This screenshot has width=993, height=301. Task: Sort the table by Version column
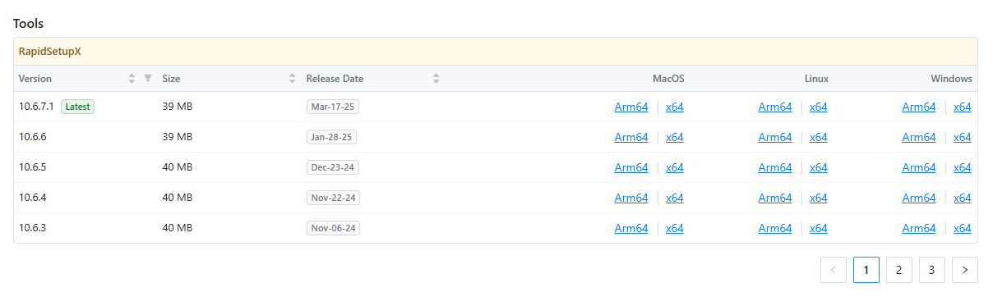(x=132, y=79)
